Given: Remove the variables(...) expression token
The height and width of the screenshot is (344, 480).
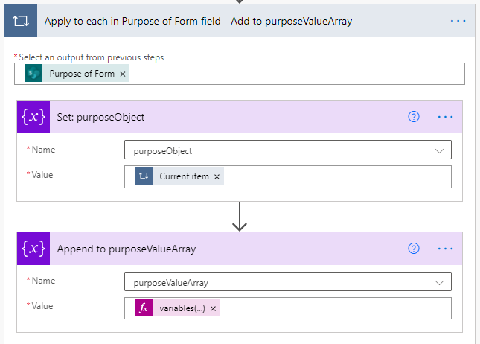Looking at the screenshot, I should coord(213,308).
